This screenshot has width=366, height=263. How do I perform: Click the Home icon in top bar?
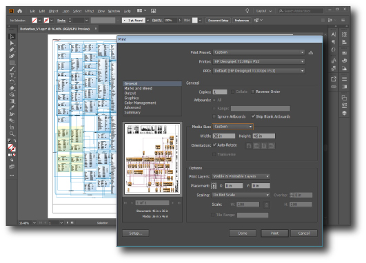pos(19,11)
